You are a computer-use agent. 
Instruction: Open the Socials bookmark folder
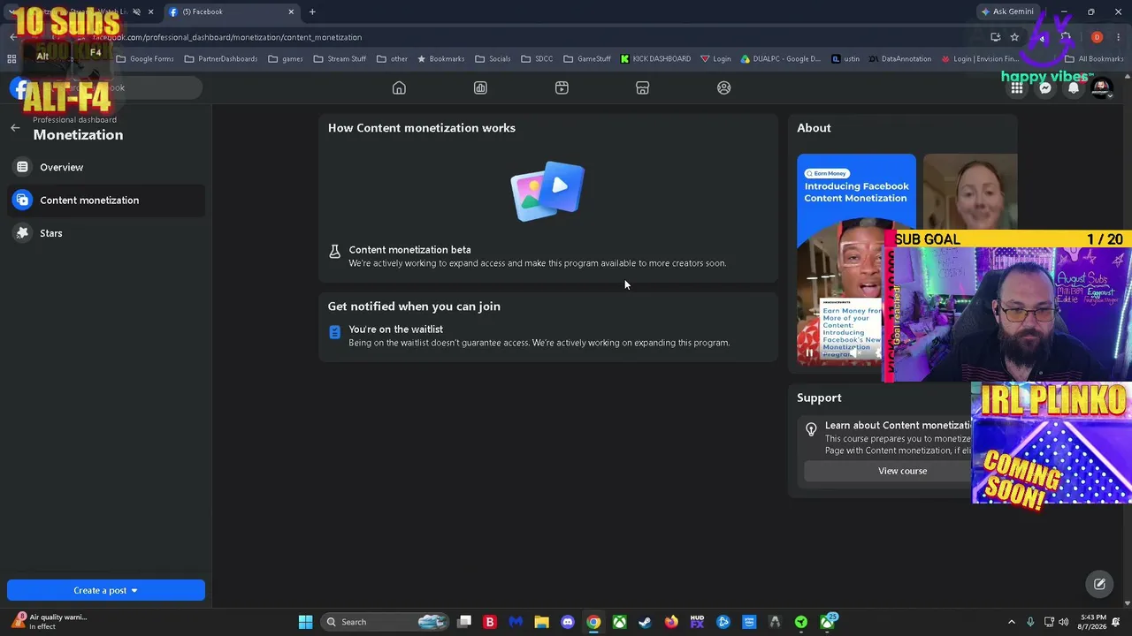pyautogui.click(x=493, y=59)
